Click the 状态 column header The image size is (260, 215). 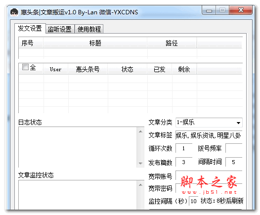click(127, 69)
